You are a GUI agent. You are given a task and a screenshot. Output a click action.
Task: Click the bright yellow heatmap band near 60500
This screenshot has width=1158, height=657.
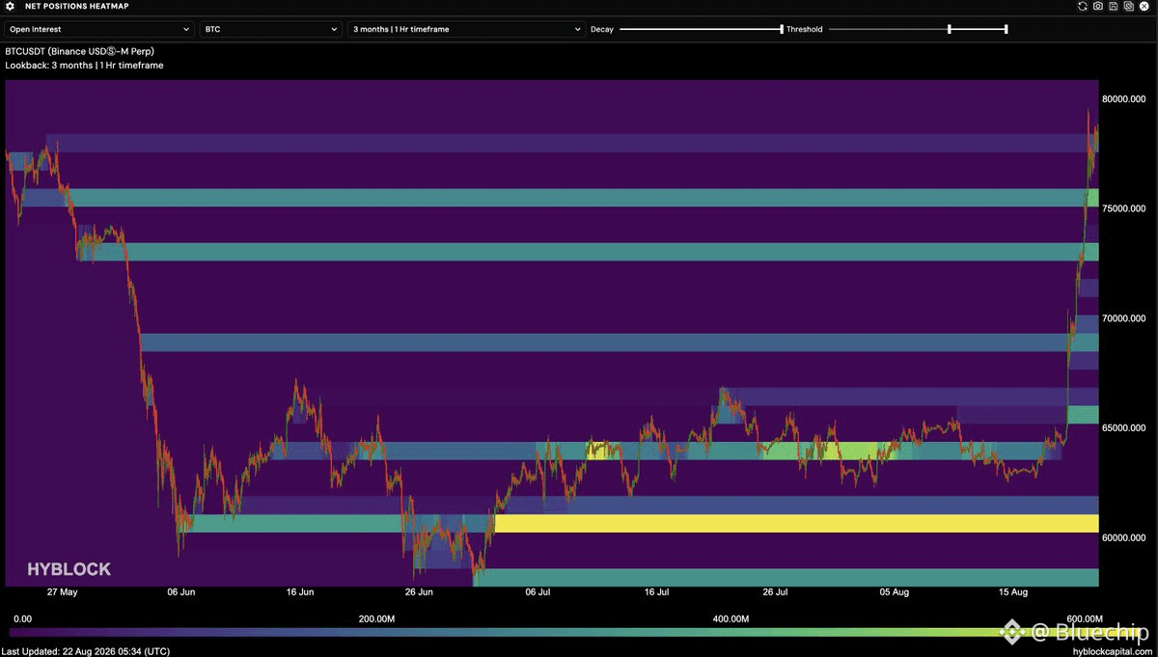click(x=796, y=524)
